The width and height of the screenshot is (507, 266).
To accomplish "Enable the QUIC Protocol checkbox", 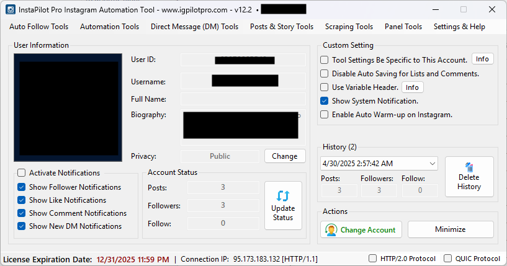I will [447, 259].
